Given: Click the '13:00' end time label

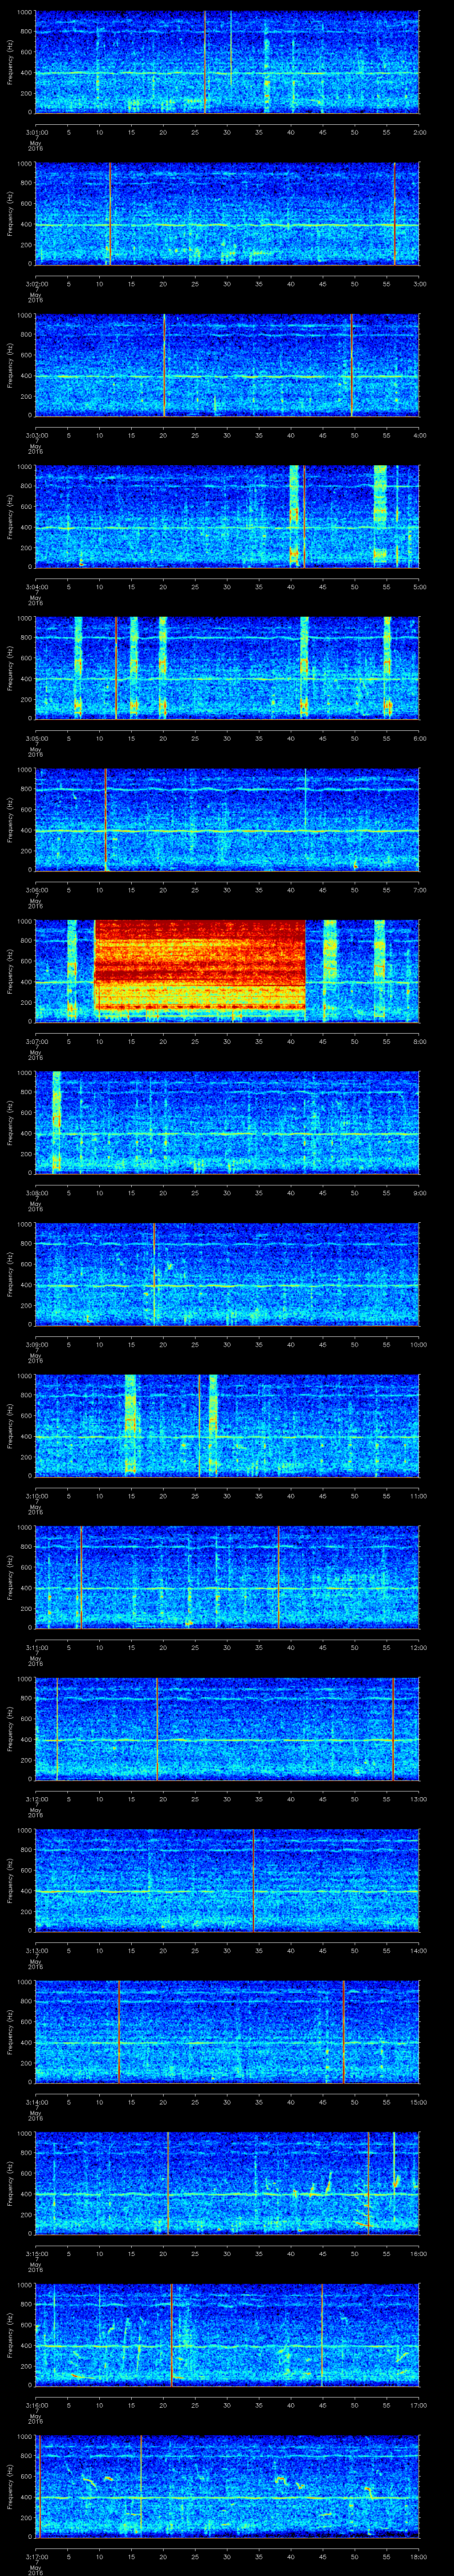Looking at the screenshot, I should click(x=418, y=1800).
